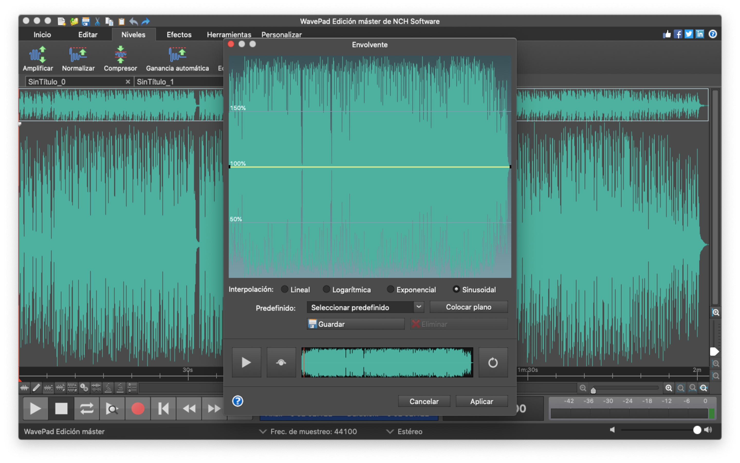The height and width of the screenshot is (463, 740).
Task: Open the Facebook share icon
Action: (678, 34)
